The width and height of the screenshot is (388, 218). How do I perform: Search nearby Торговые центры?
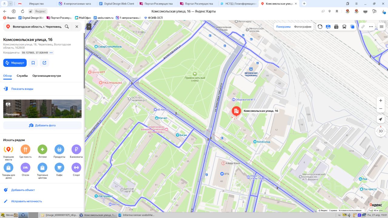(x=42, y=171)
